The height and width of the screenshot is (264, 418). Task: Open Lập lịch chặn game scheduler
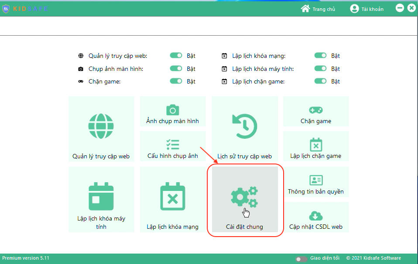(316, 147)
